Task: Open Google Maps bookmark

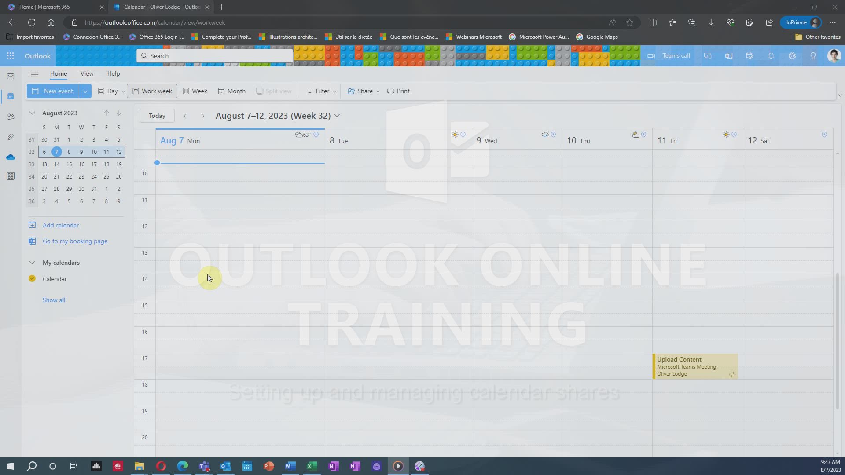Action: click(597, 37)
